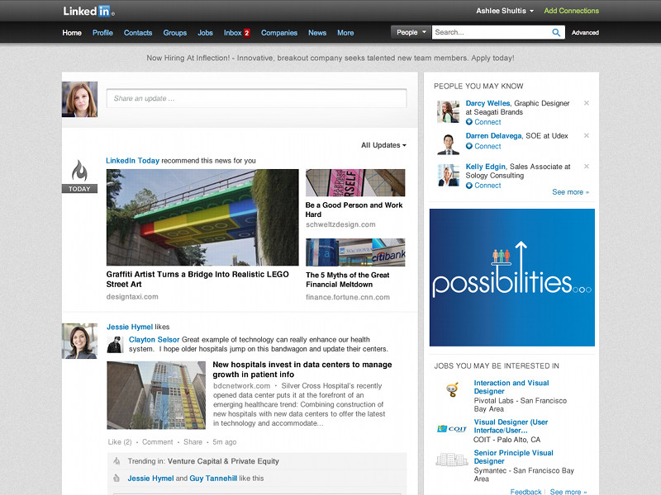Click See more under People You May Know

click(570, 192)
